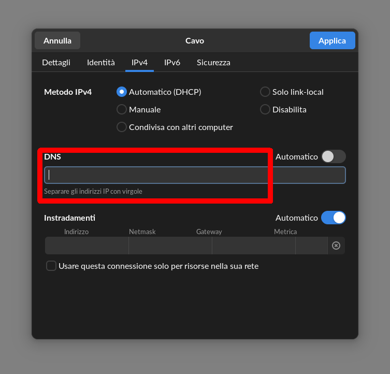
Task: Click the route Indirizzo field
Action: [87, 246]
